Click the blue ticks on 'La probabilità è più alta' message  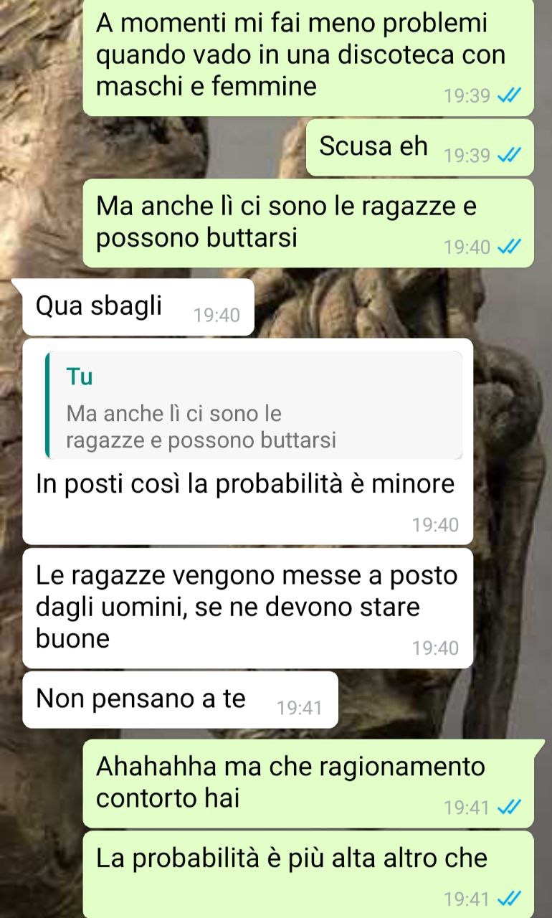click(509, 899)
